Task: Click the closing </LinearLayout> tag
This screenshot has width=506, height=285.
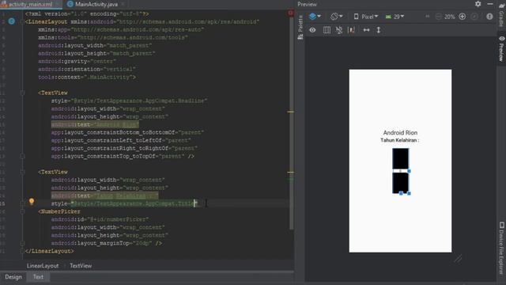Action: (x=49, y=251)
